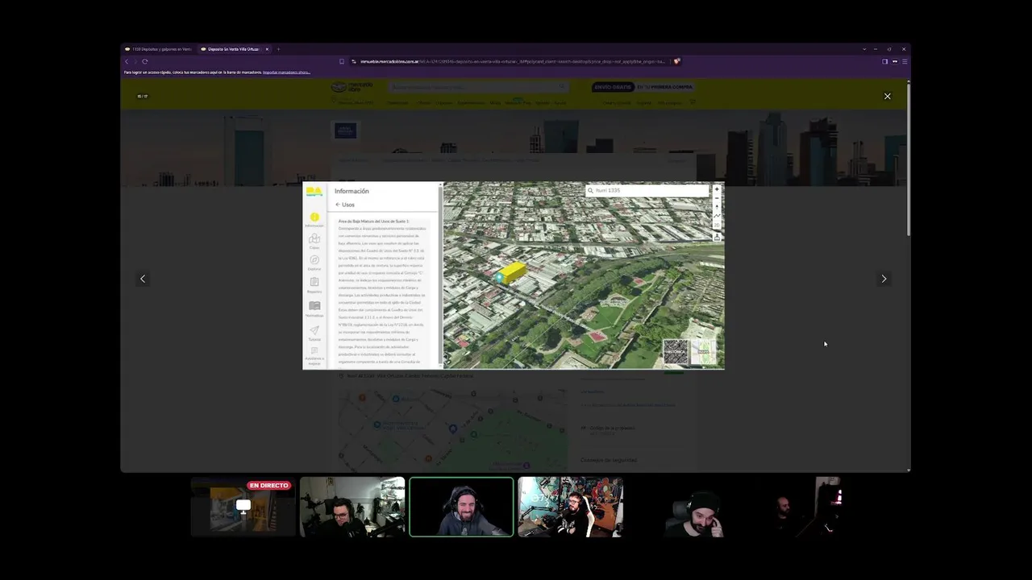
Task: Open the Capas layers section
Action: click(314, 241)
